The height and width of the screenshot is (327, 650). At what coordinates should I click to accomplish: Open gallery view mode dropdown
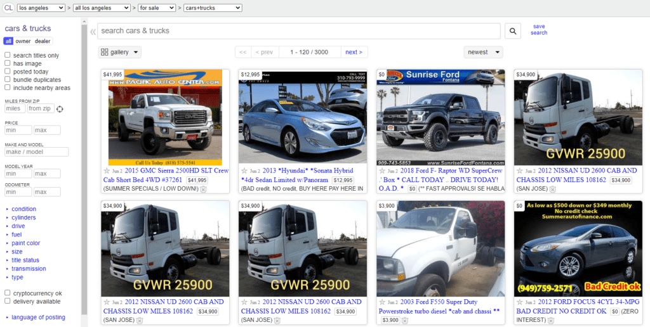[120, 52]
